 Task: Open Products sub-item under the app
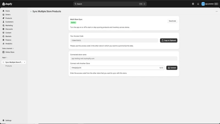click(x=9, y=66)
